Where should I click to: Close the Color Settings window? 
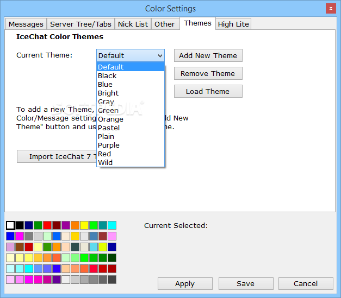point(331,9)
